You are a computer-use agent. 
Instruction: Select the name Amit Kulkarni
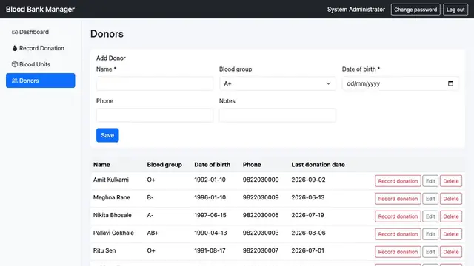(111, 180)
